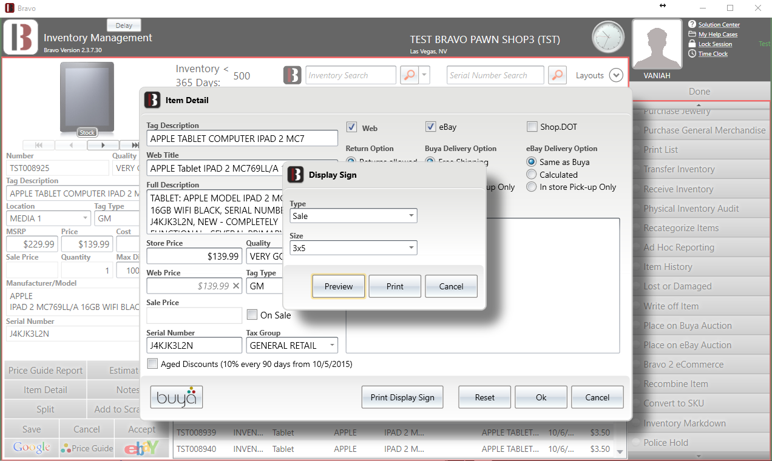
Task: Check the On Sale checkbox
Action: pyautogui.click(x=252, y=315)
